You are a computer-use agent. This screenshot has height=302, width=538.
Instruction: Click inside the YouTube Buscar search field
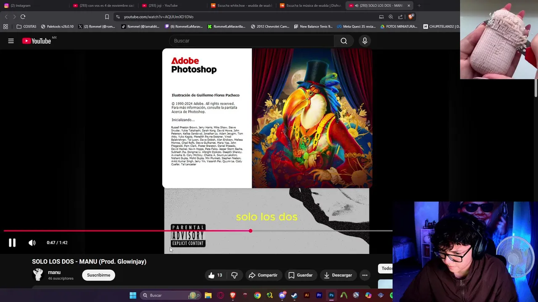click(252, 41)
